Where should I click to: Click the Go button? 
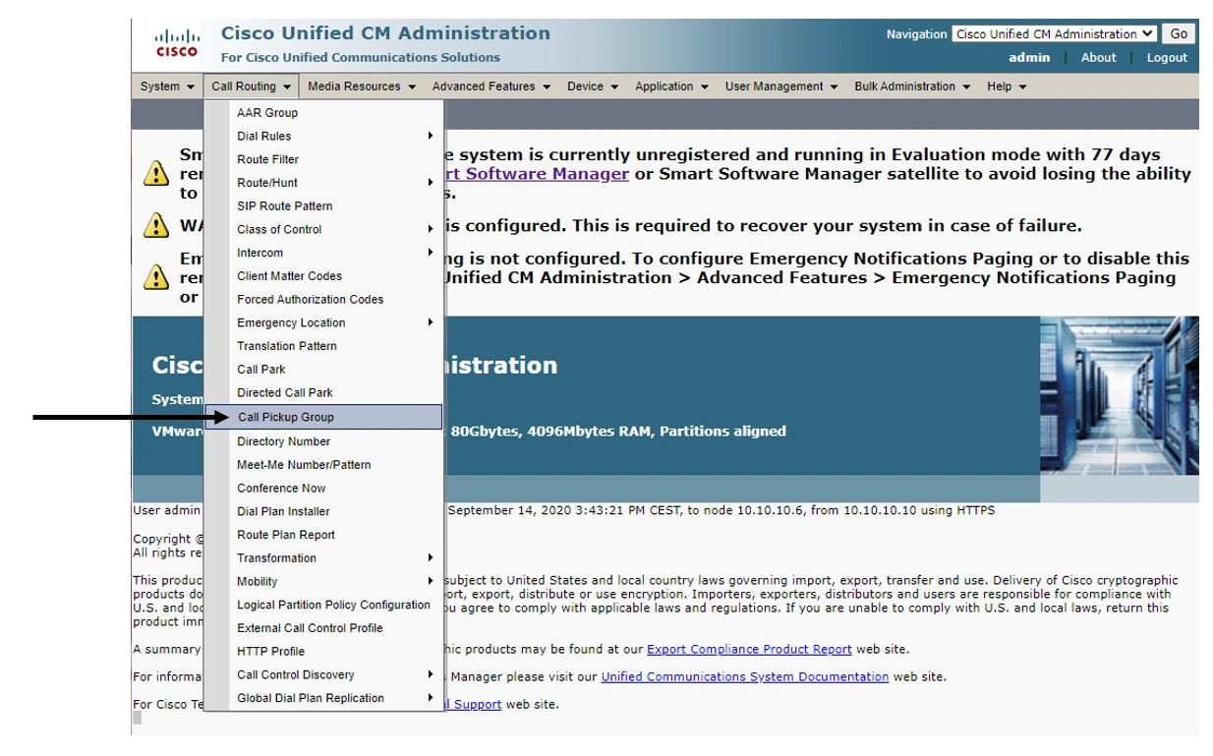pos(1179,33)
